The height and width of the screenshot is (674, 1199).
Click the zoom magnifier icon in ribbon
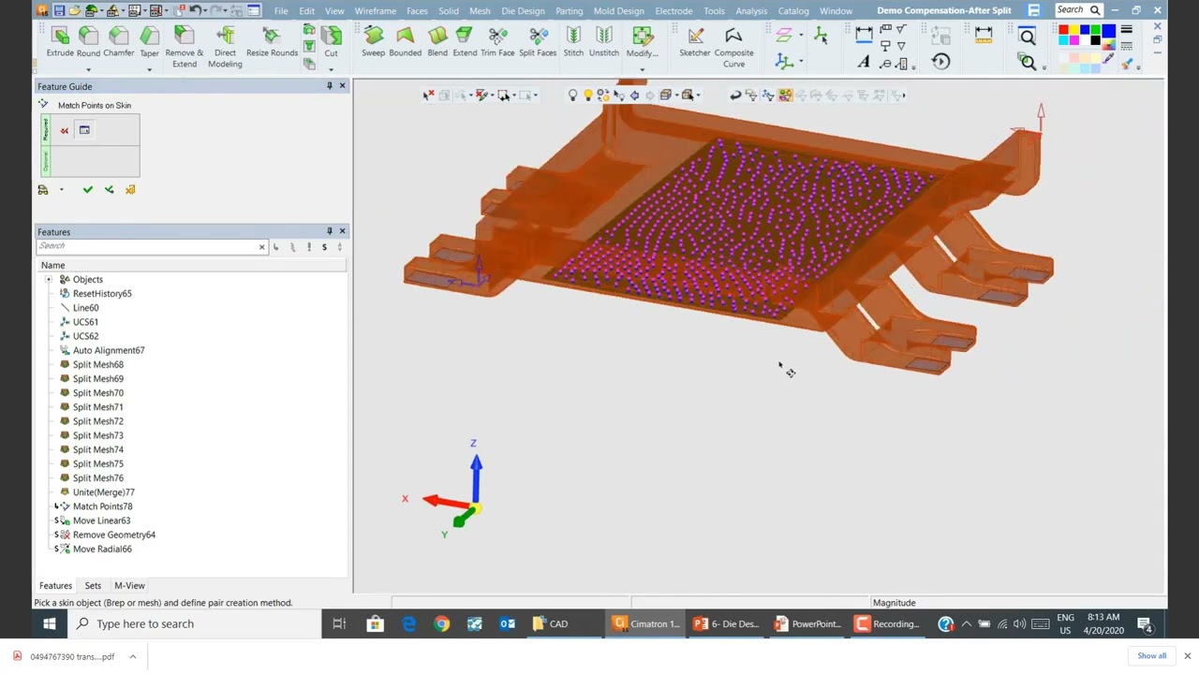pos(1028,37)
